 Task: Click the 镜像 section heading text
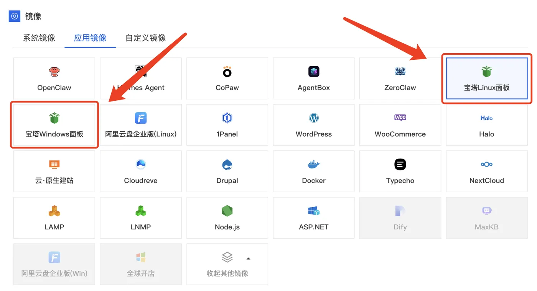click(33, 16)
